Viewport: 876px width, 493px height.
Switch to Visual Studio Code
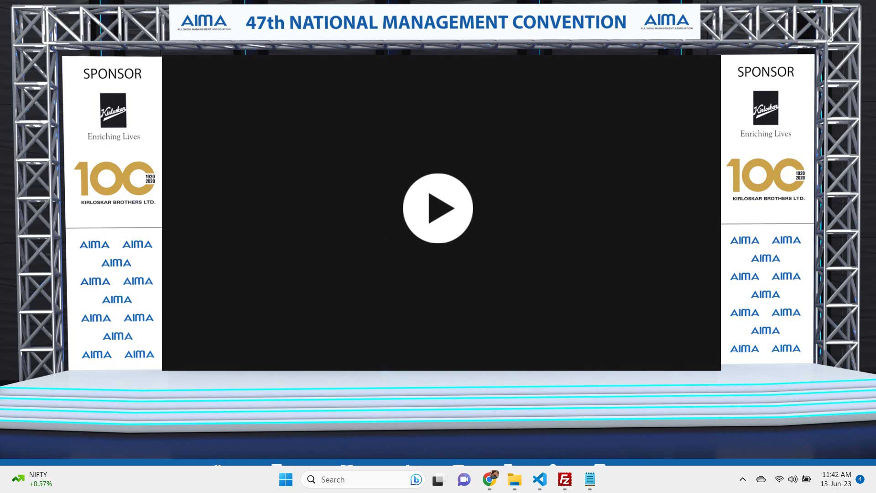point(540,479)
